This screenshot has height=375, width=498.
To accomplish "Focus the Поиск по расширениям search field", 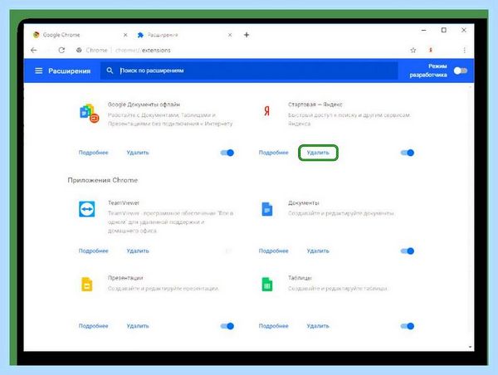I will (x=249, y=71).
